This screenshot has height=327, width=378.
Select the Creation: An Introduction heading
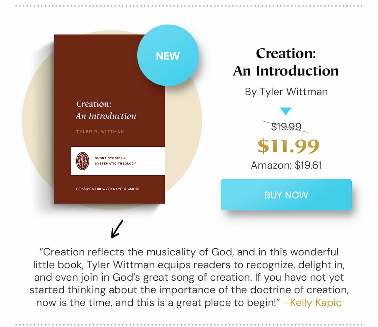[285, 62]
